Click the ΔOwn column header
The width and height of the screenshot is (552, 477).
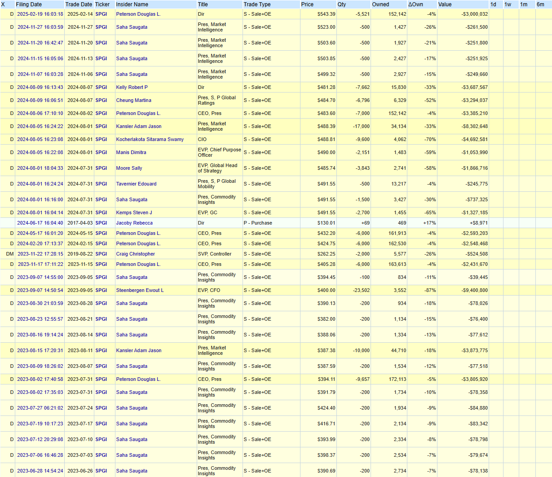point(415,4)
